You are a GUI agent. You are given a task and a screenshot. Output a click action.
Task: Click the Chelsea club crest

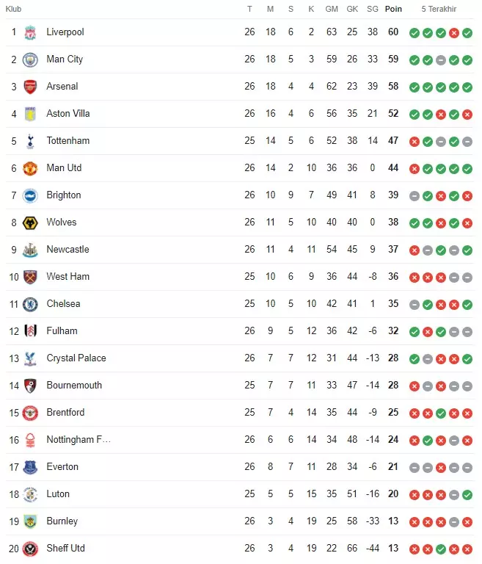point(30,304)
